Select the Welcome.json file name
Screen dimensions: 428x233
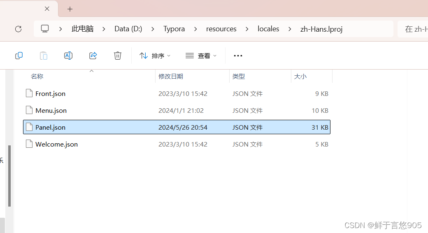click(x=56, y=144)
